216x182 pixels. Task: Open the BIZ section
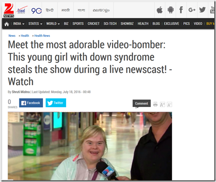(x=66, y=24)
